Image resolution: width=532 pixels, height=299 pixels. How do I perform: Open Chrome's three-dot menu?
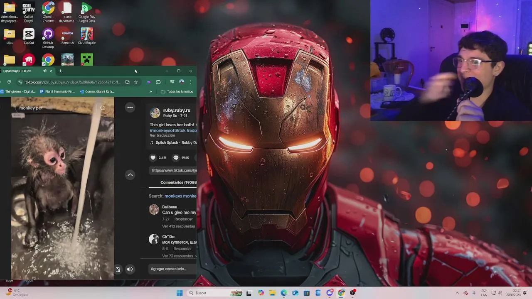pos(191,82)
